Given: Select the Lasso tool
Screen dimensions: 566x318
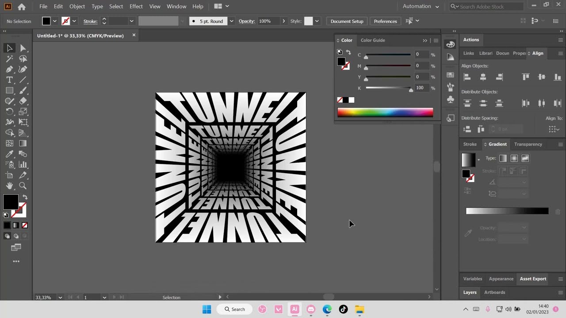Looking at the screenshot, I should click(23, 59).
